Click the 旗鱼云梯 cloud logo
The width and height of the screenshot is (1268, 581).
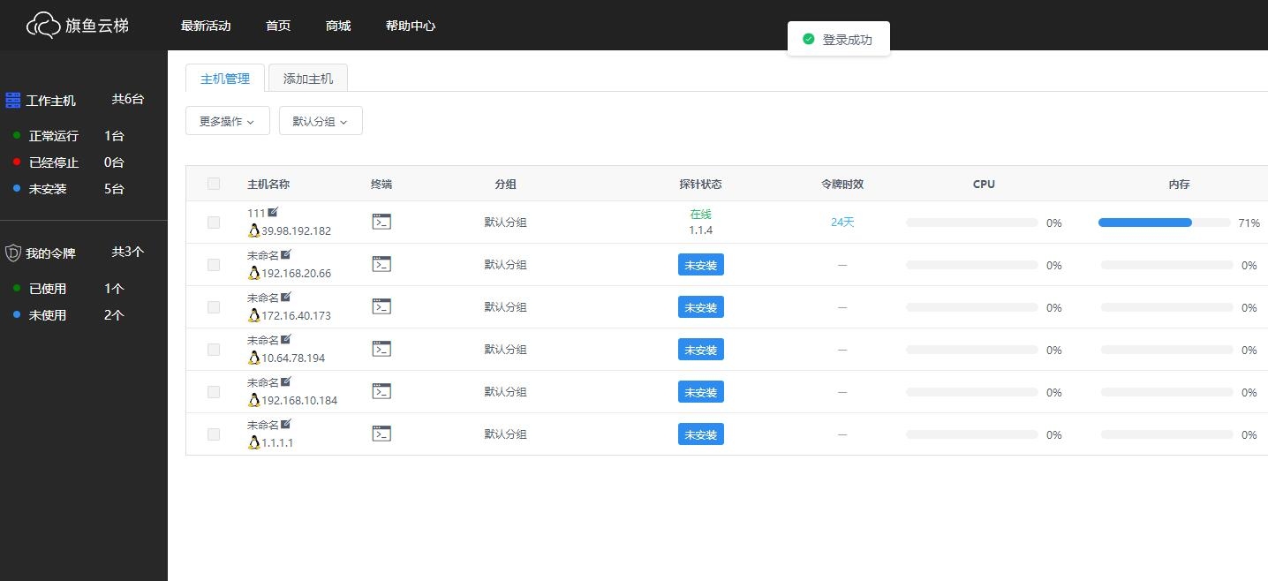click(x=44, y=26)
